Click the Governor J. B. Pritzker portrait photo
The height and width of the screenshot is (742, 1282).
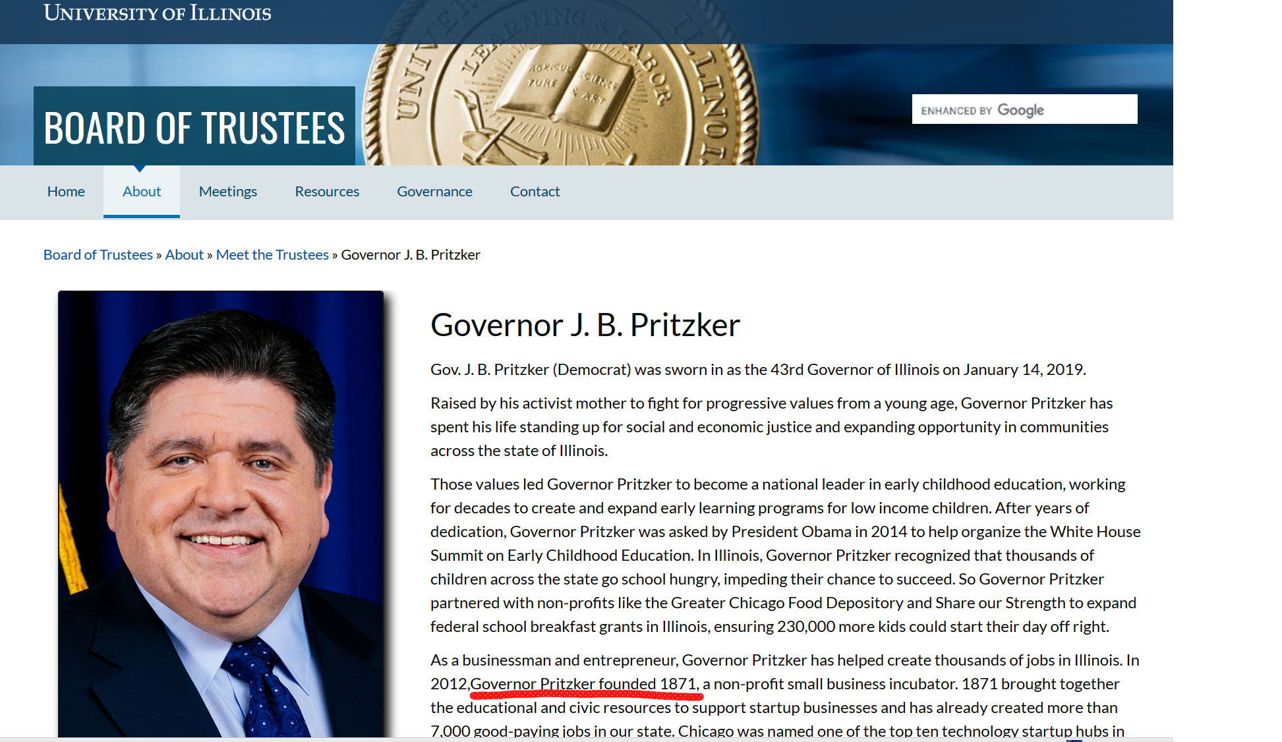(x=221, y=514)
